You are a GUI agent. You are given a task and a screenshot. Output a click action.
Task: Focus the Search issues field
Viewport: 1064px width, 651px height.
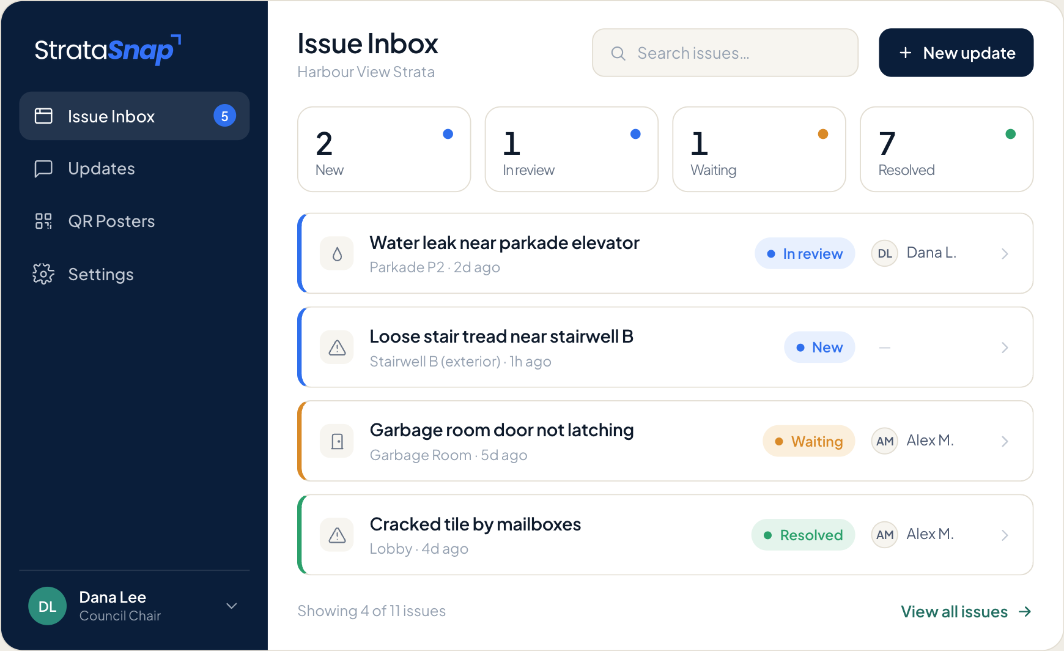tap(725, 53)
